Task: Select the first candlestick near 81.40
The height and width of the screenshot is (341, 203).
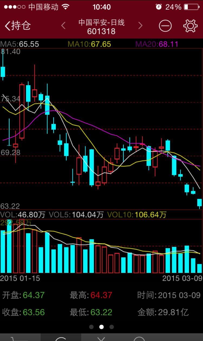Action: click(x=3, y=65)
